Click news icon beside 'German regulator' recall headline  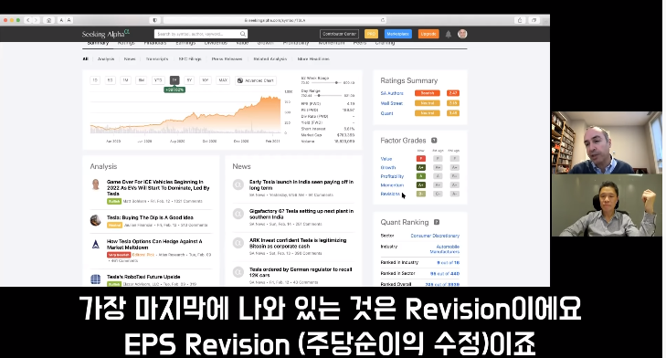238,272
